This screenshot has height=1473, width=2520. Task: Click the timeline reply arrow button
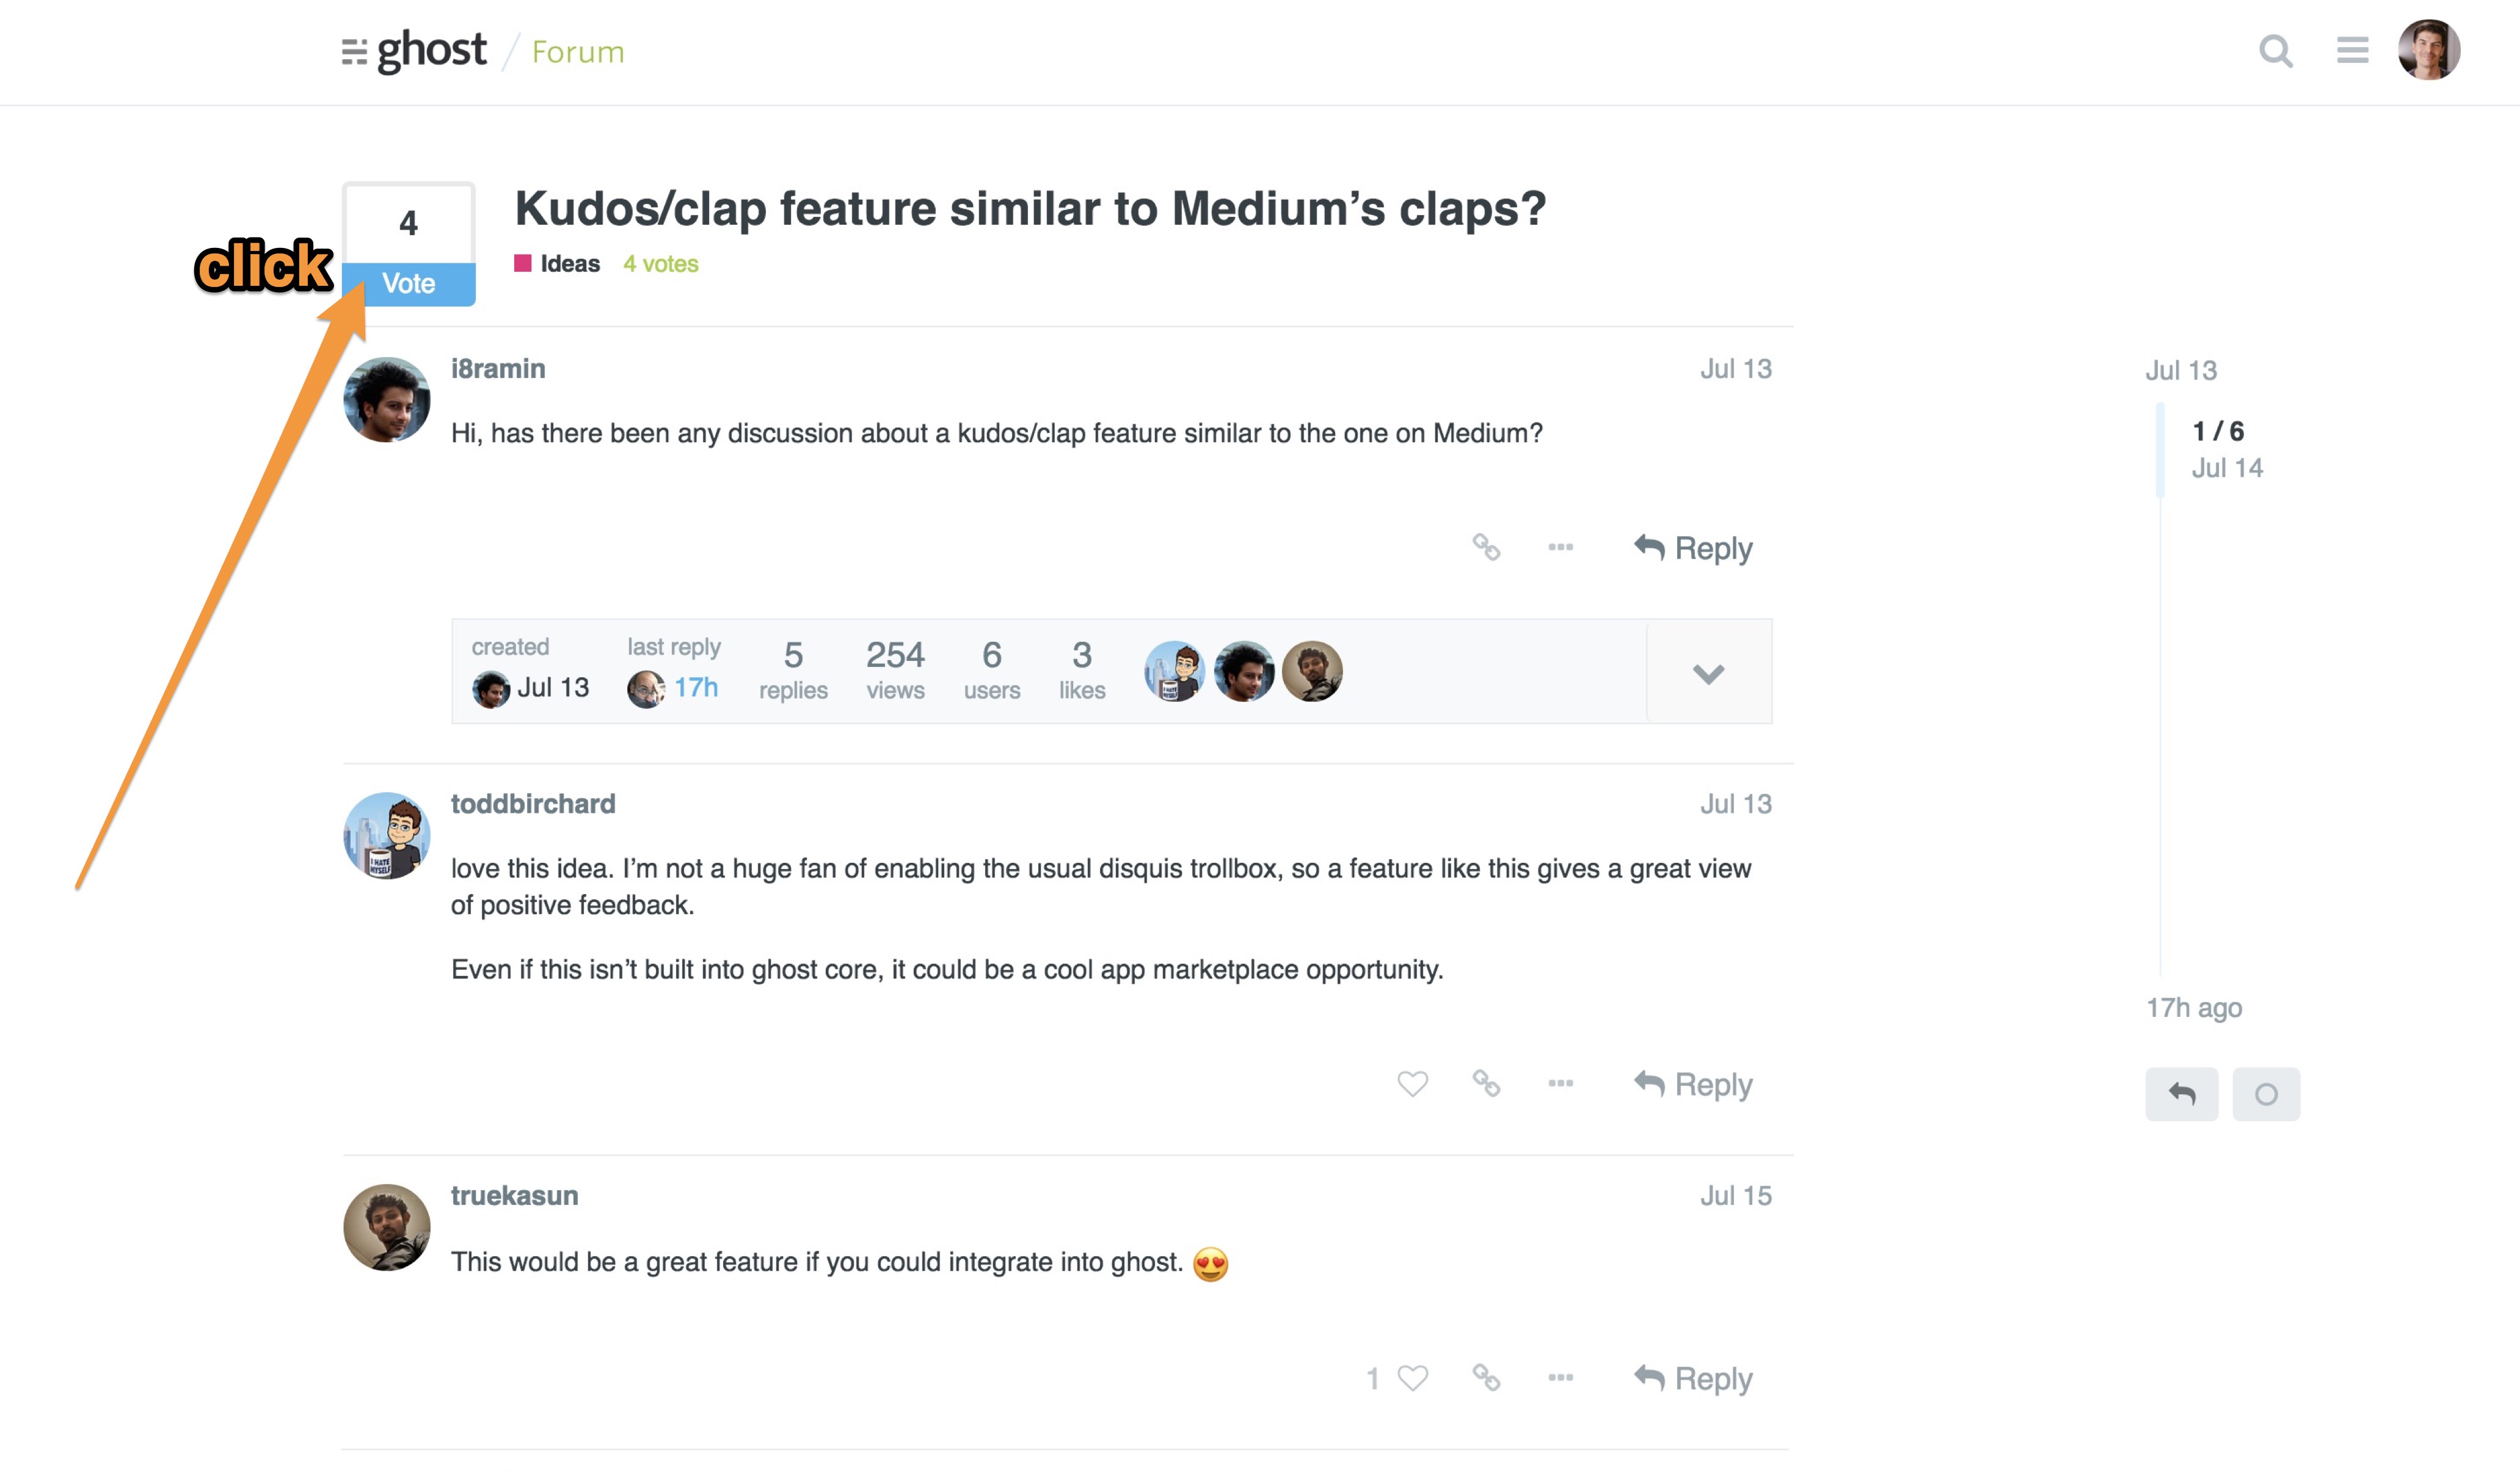click(2181, 1094)
